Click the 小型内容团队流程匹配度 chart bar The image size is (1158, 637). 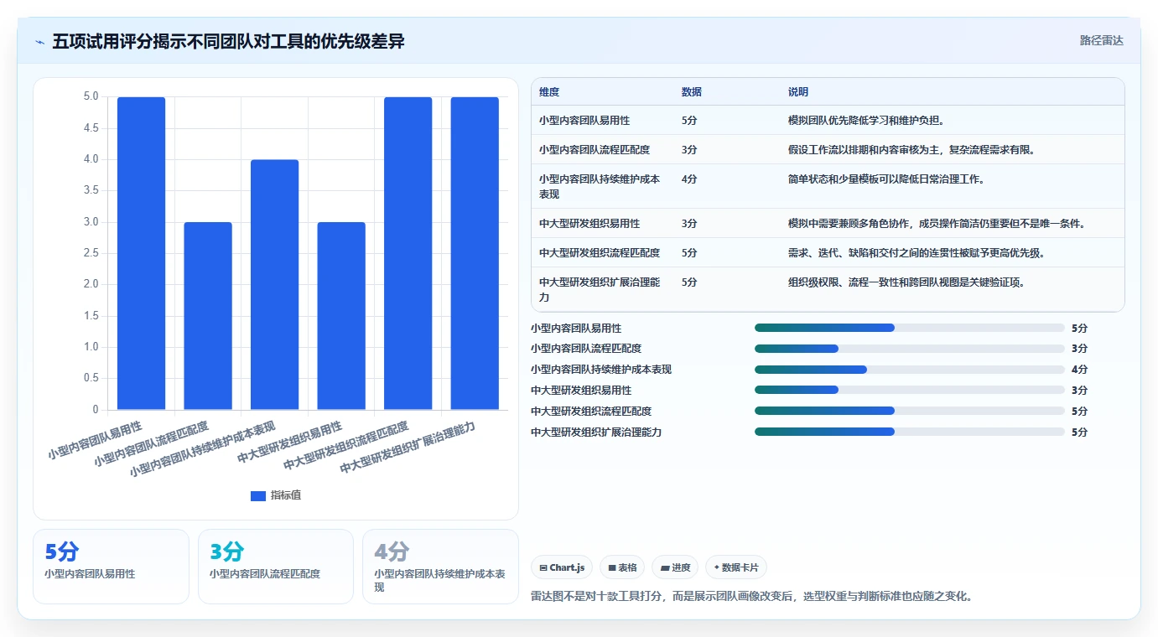coord(208,316)
